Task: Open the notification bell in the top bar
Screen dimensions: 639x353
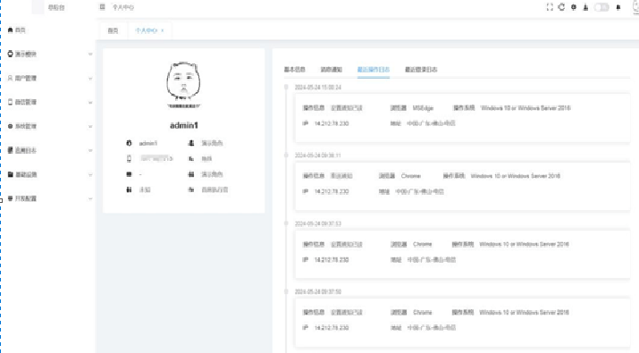Action: [x=618, y=7]
